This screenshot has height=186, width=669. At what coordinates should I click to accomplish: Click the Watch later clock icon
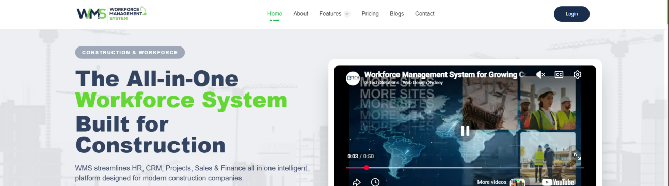375,182
